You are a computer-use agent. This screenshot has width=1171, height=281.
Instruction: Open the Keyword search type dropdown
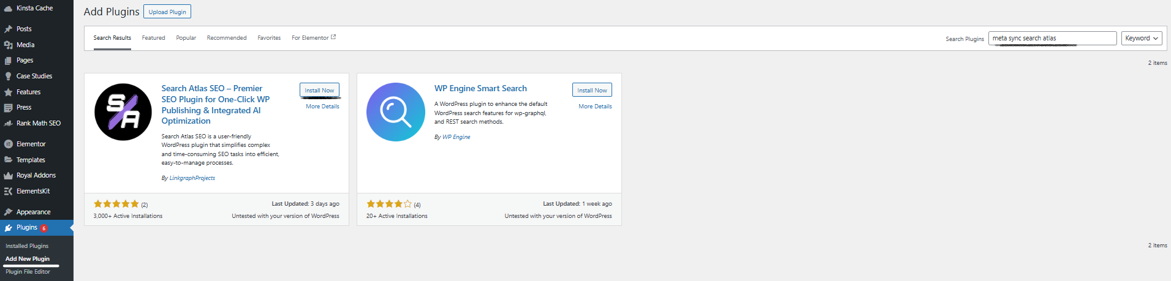point(1142,38)
